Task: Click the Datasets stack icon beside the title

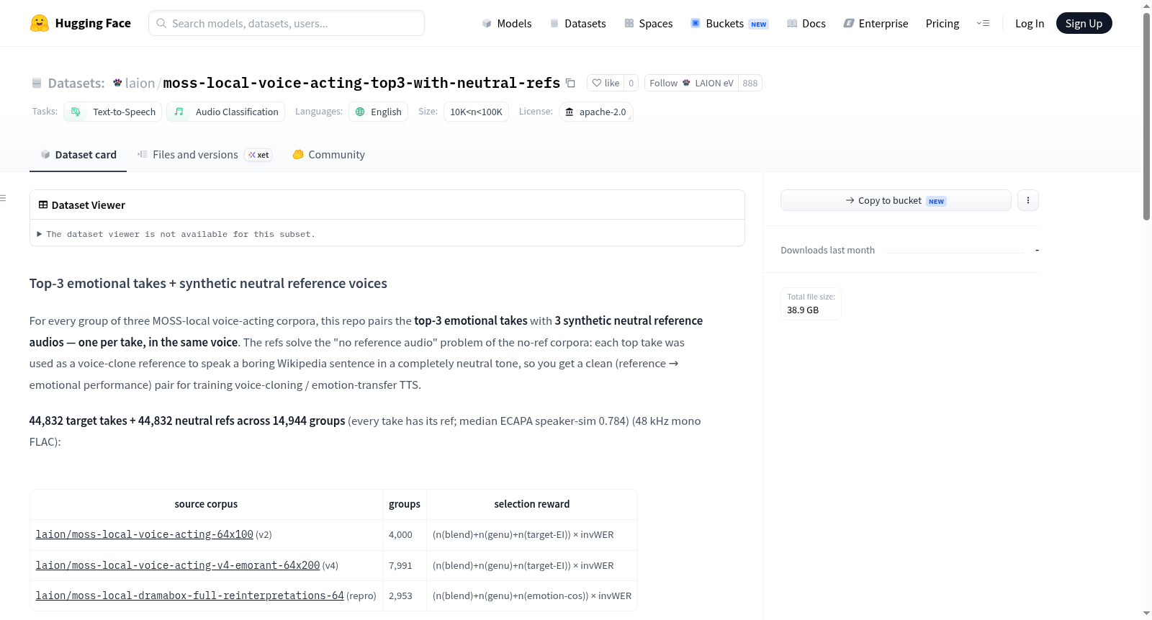Action: point(37,84)
